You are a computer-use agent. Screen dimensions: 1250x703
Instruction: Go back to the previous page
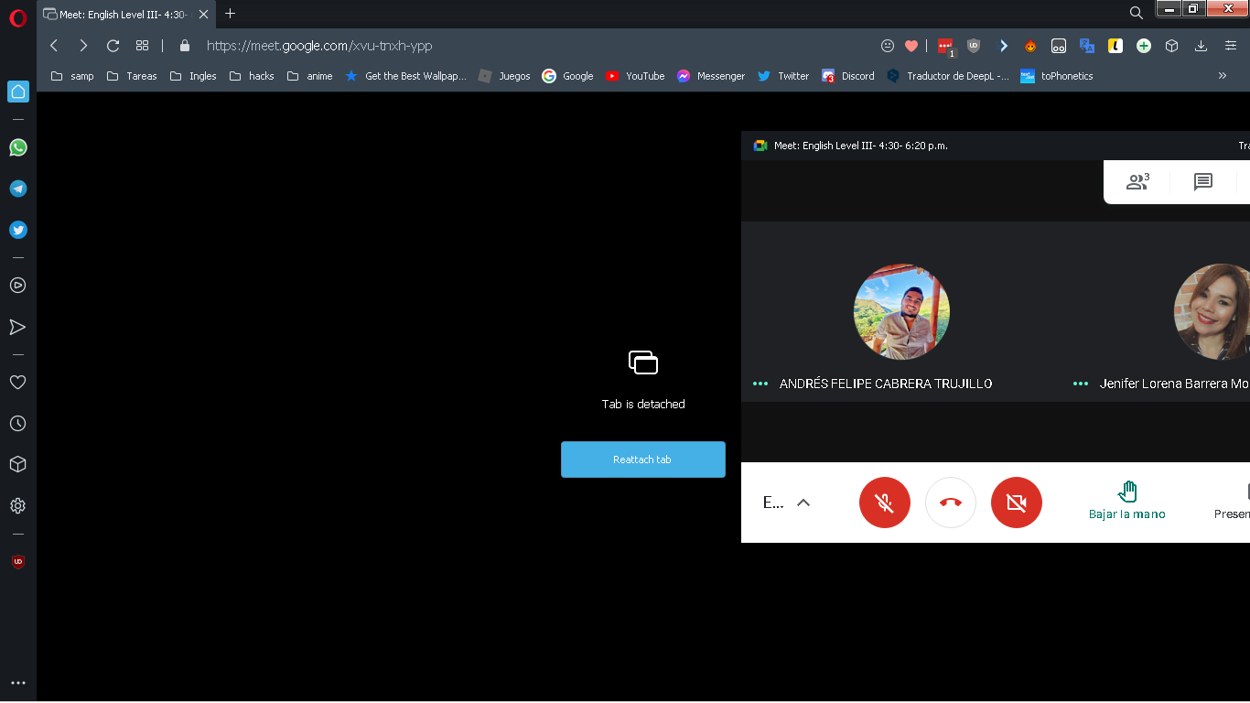pyautogui.click(x=54, y=46)
